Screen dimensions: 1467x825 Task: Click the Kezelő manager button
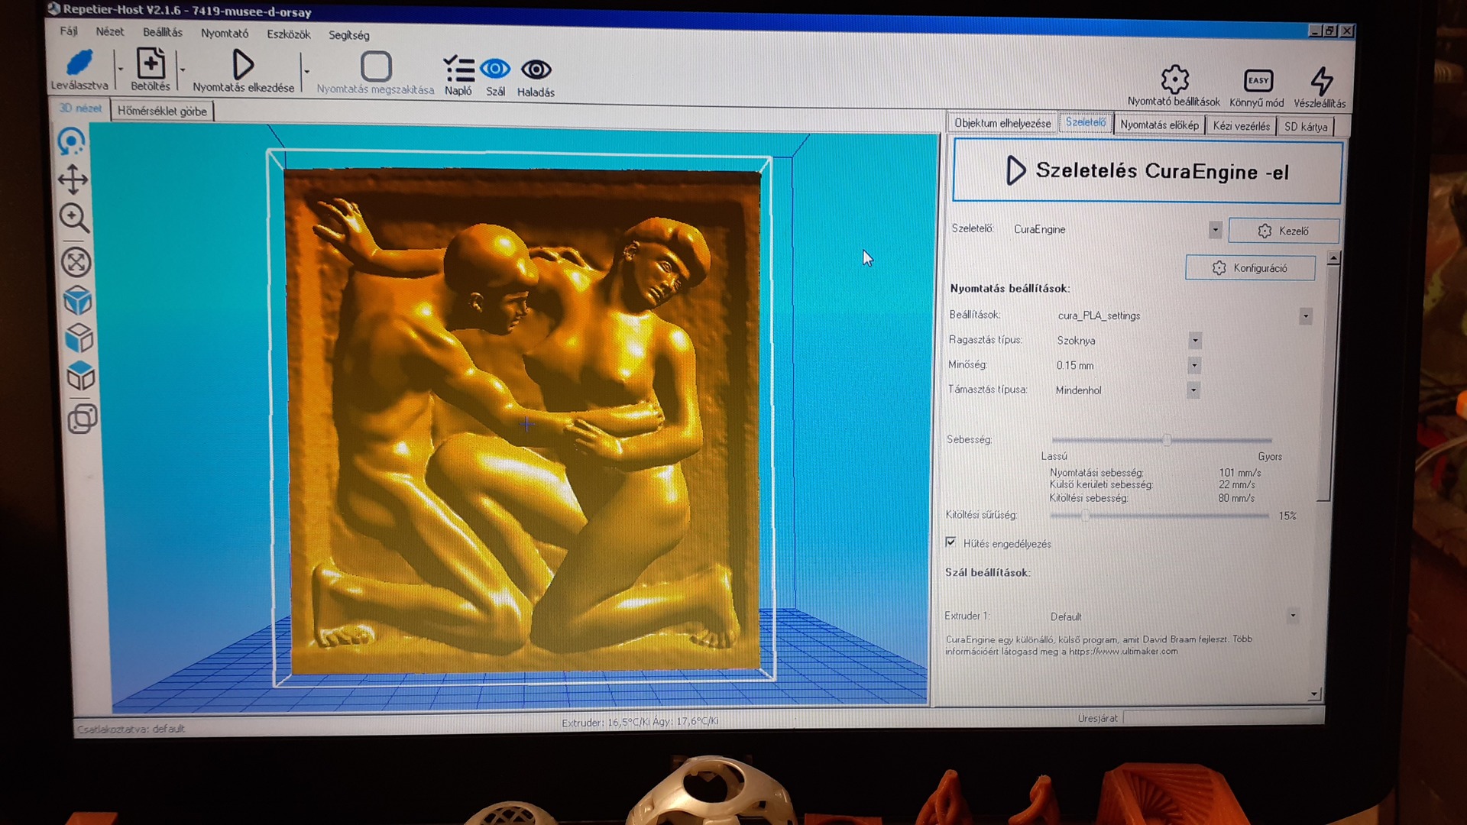[x=1284, y=231]
